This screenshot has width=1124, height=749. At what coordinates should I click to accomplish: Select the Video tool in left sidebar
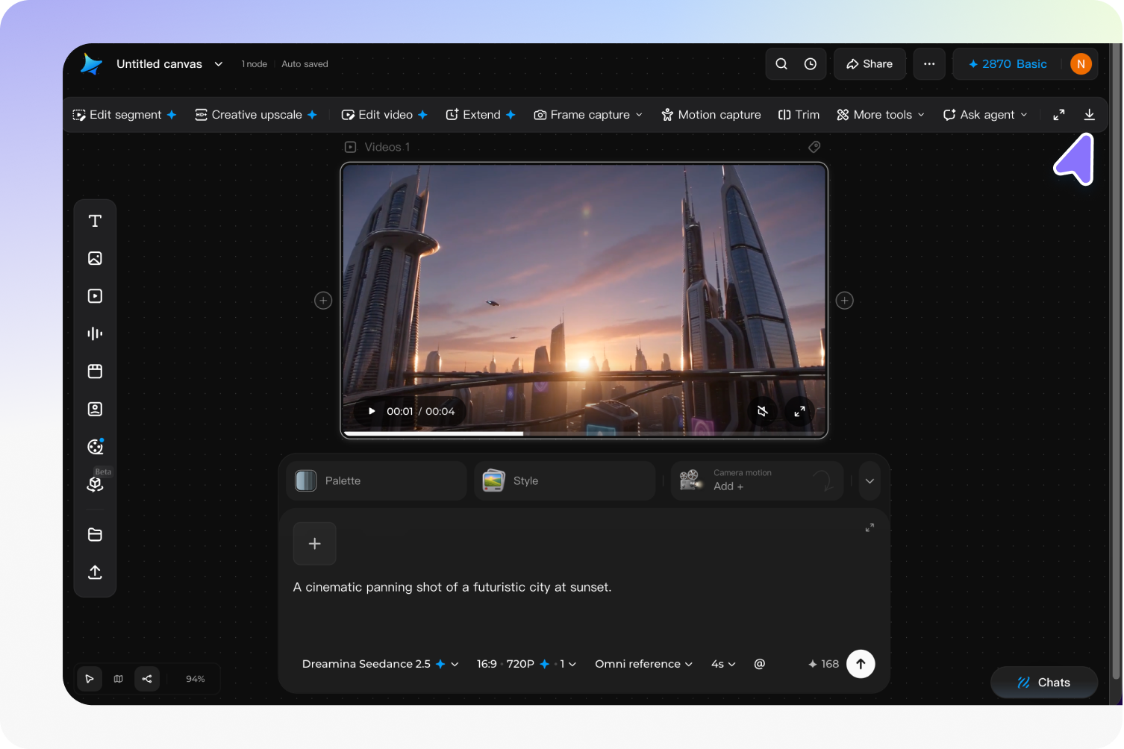[x=95, y=296]
